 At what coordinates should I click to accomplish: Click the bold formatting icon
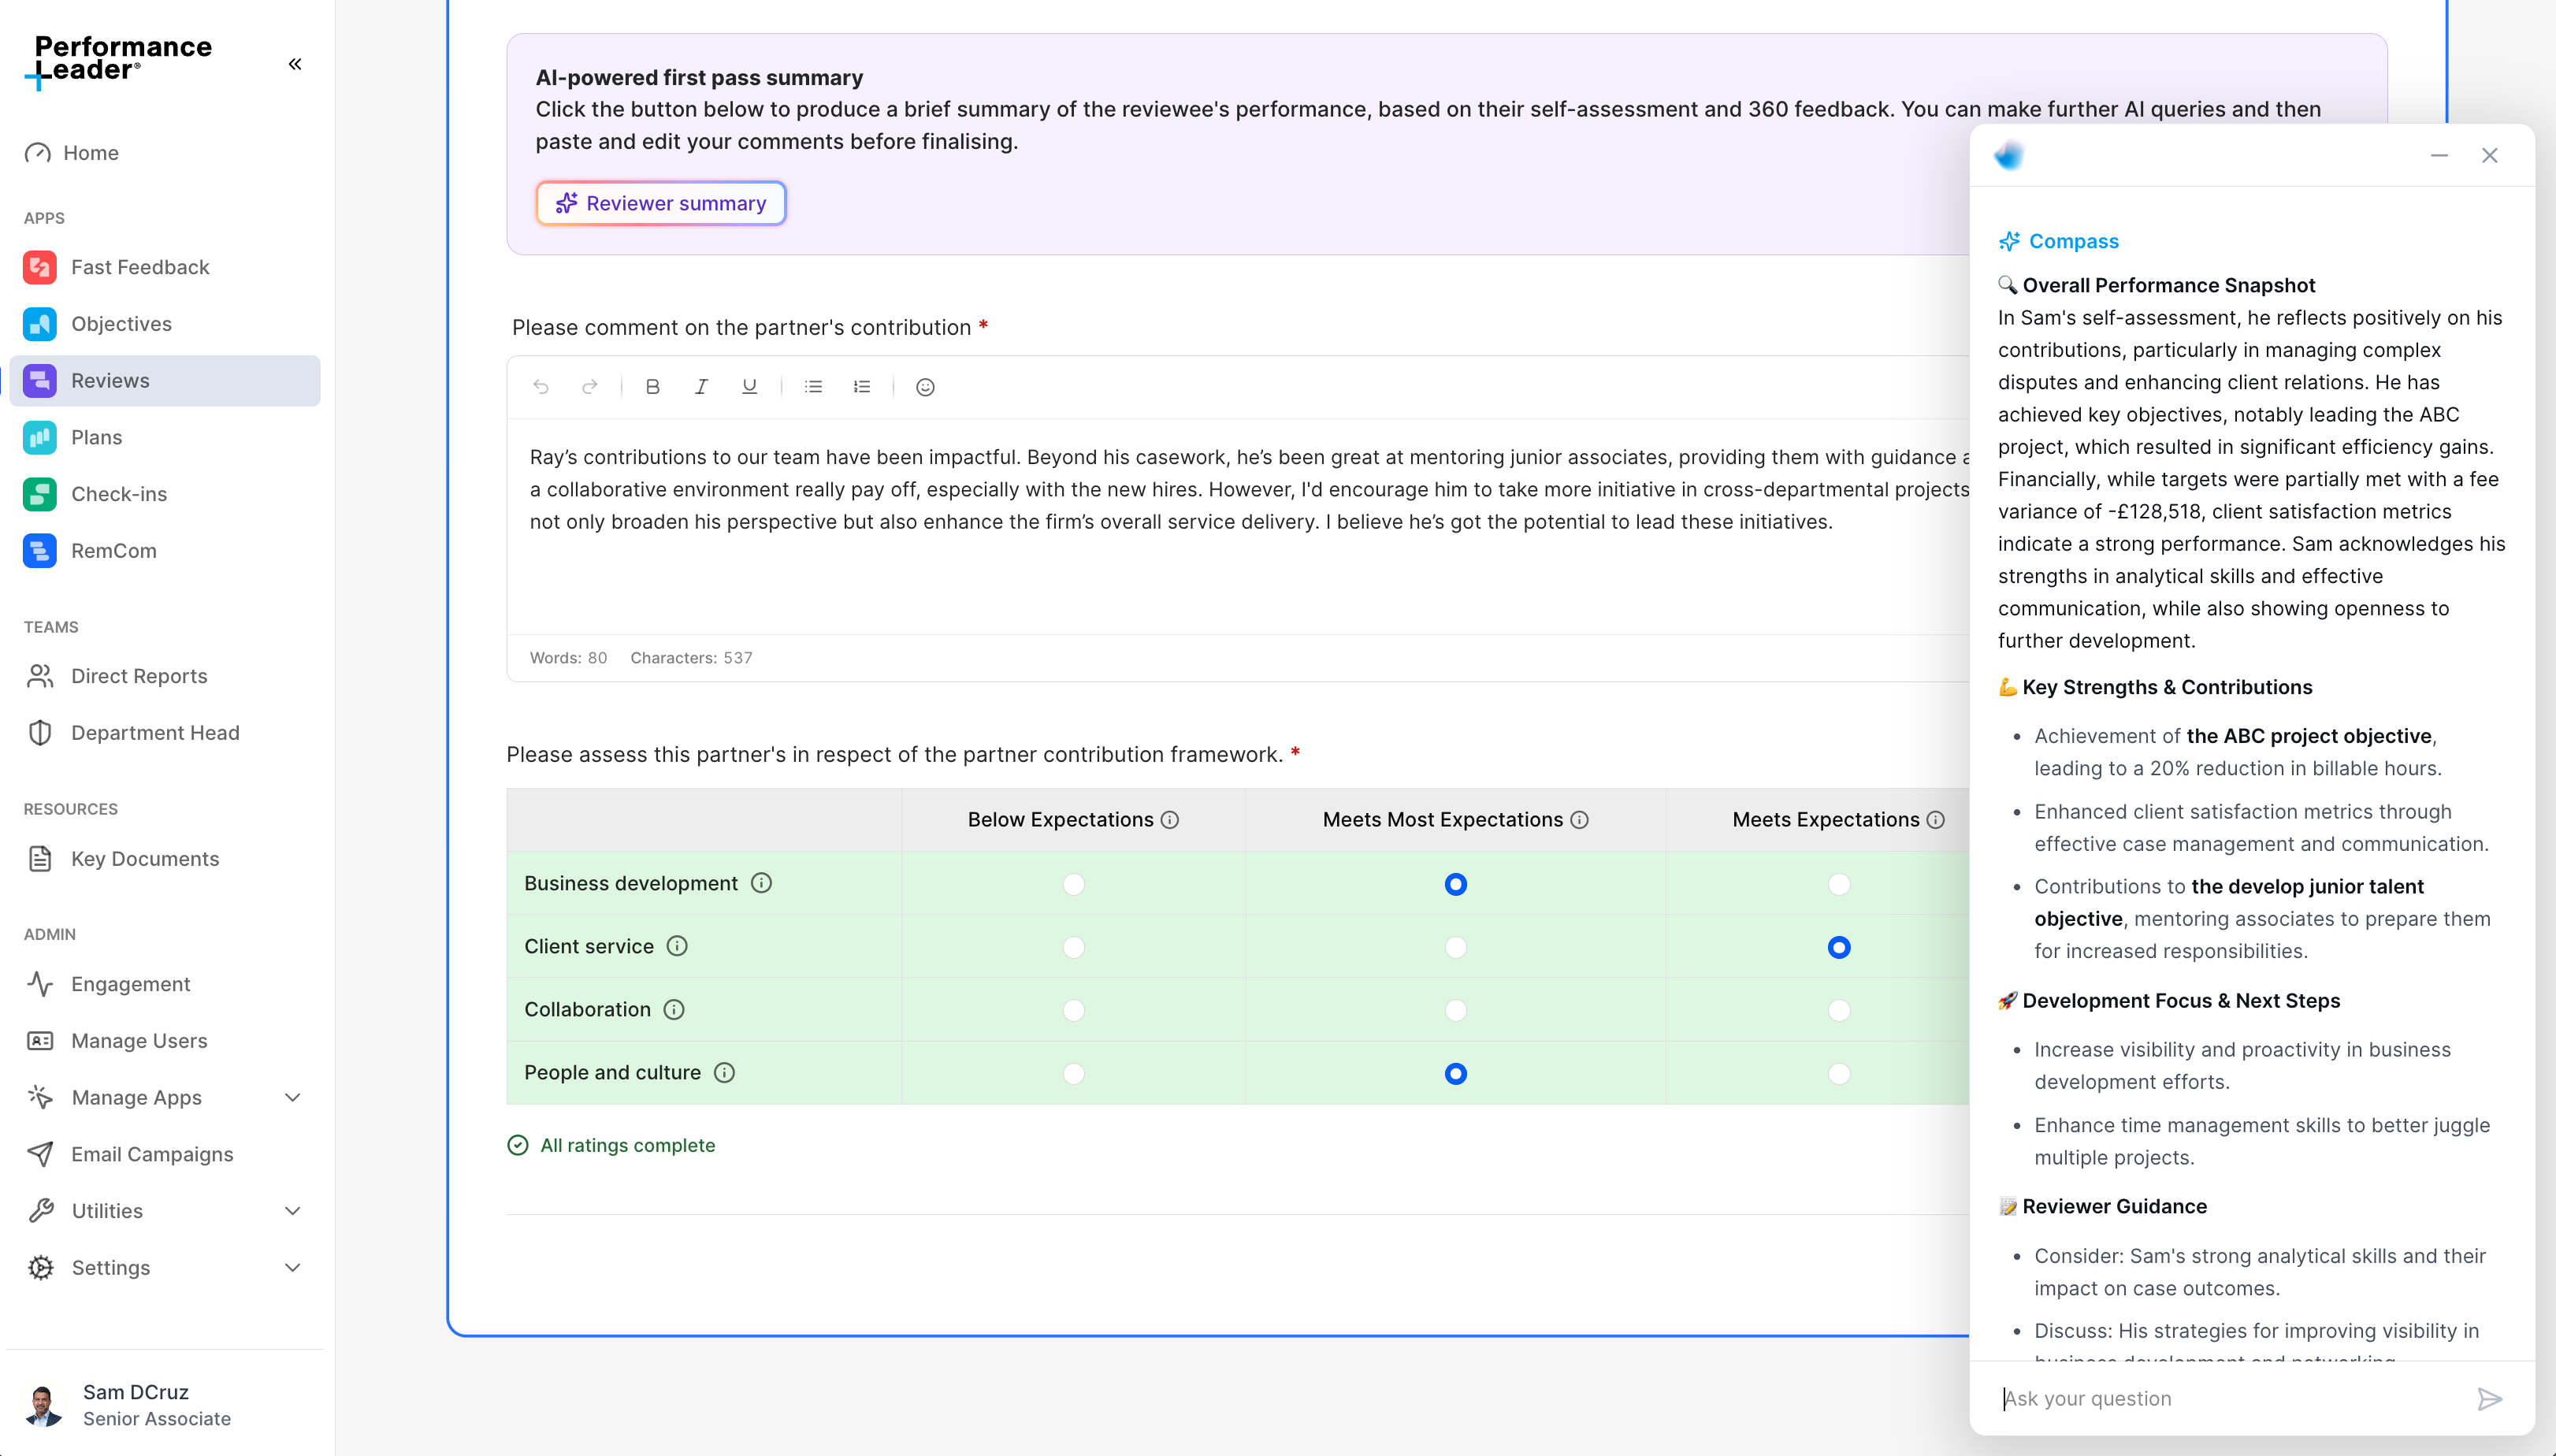(652, 387)
